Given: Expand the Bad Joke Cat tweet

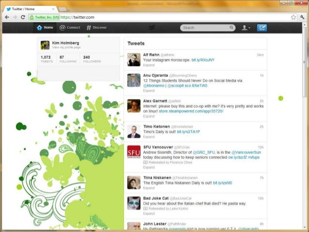Looking at the screenshot, I should click(149, 214).
